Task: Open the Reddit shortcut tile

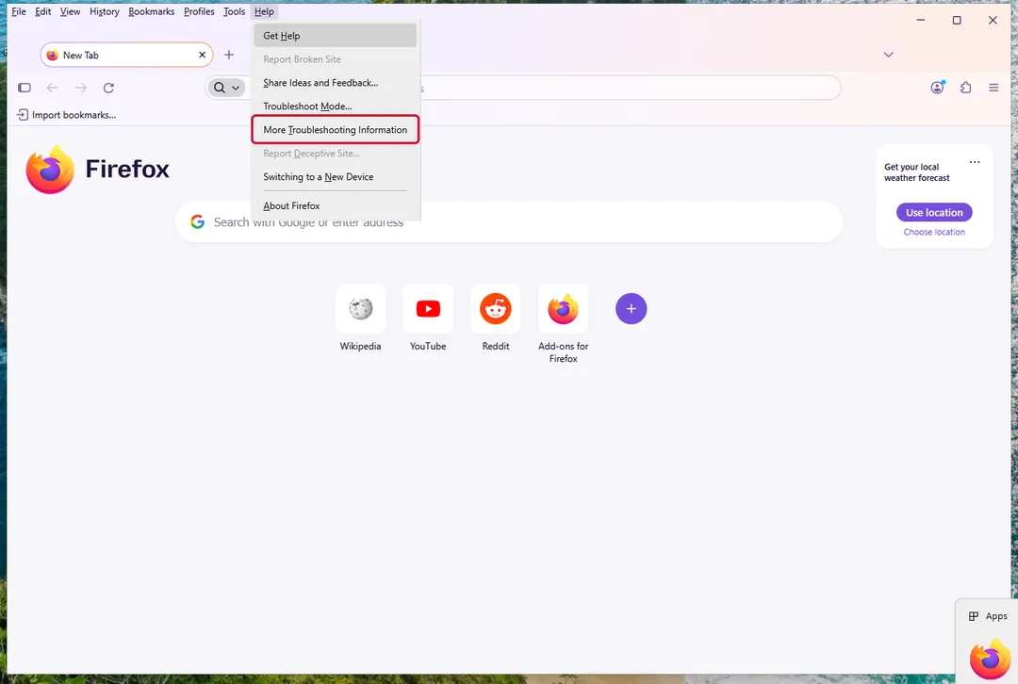Action: coord(496,309)
